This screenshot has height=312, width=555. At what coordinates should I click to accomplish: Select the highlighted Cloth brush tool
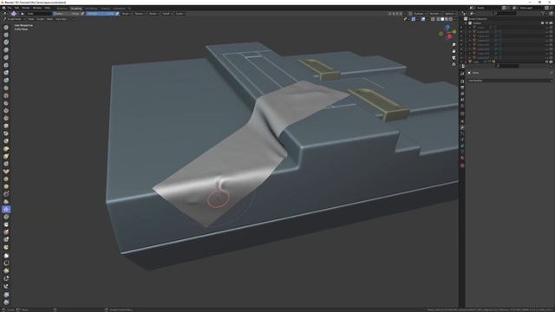[6, 210]
